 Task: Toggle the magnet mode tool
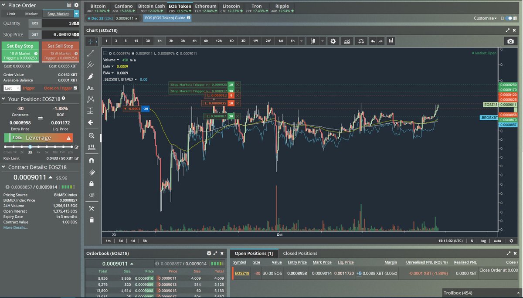click(91, 160)
